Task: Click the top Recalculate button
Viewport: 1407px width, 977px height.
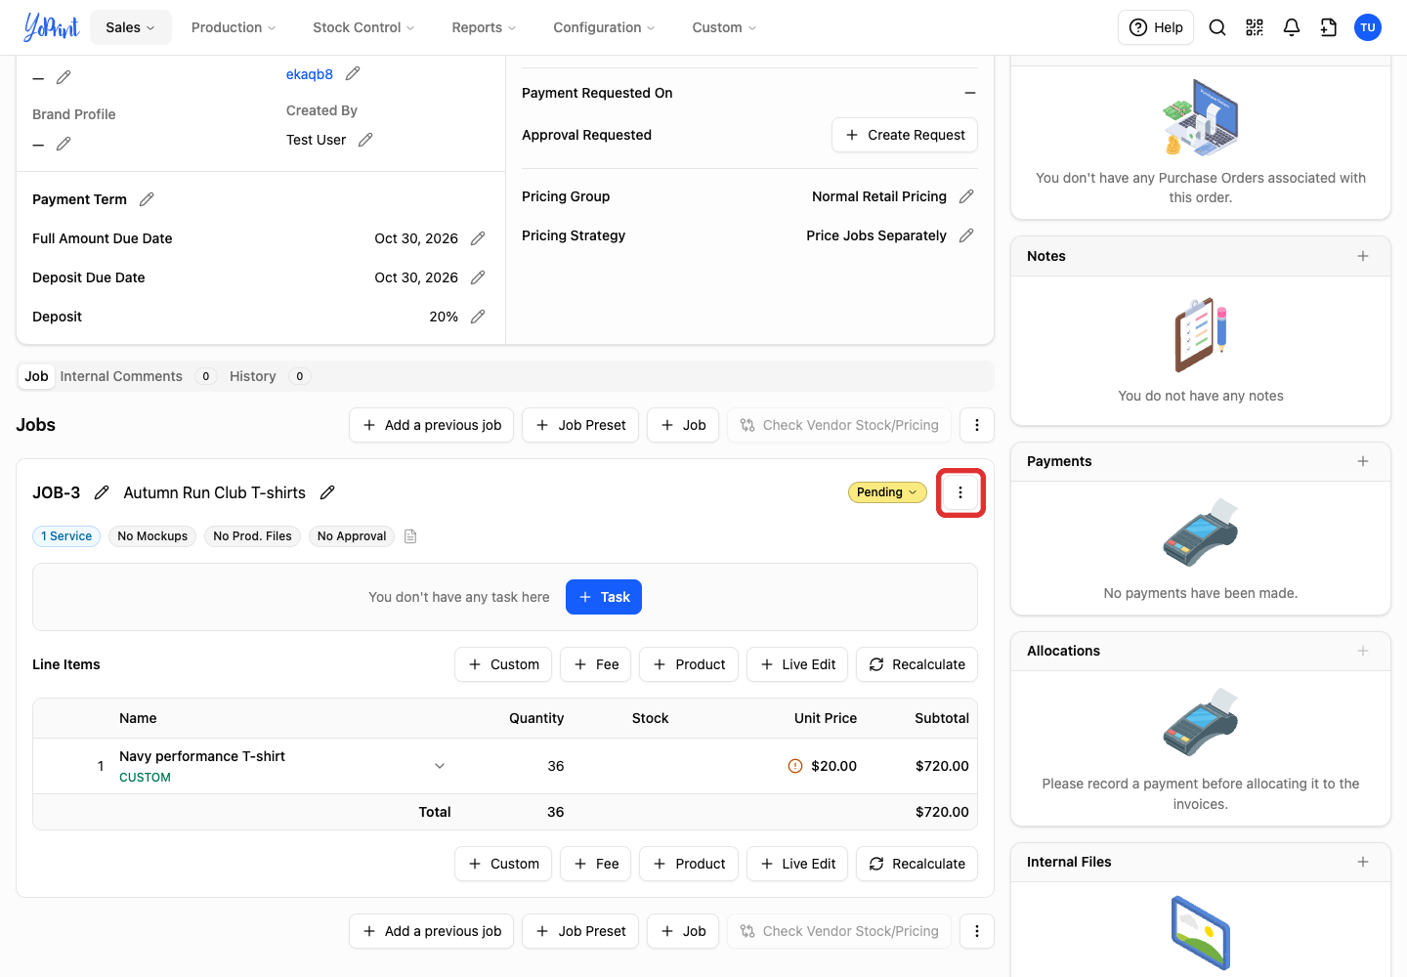Action: pyautogui.click(x=917, y=664)
